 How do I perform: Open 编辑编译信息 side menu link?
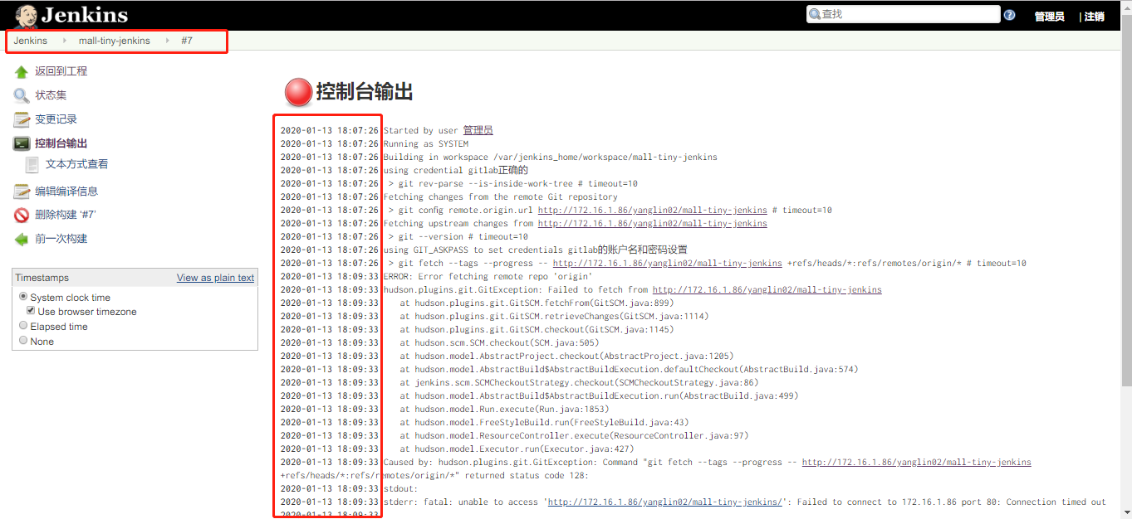point(66,191)
